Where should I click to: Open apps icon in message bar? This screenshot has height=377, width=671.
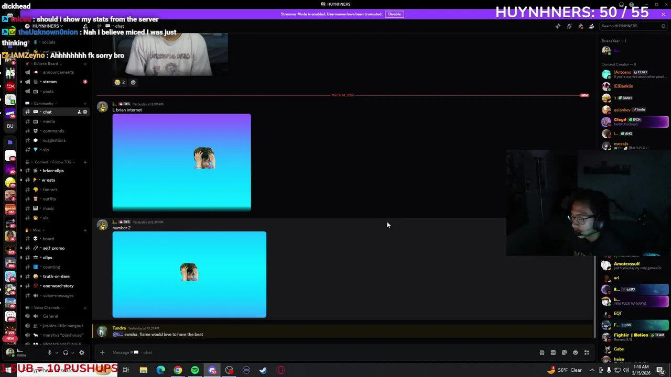(587, 353)
